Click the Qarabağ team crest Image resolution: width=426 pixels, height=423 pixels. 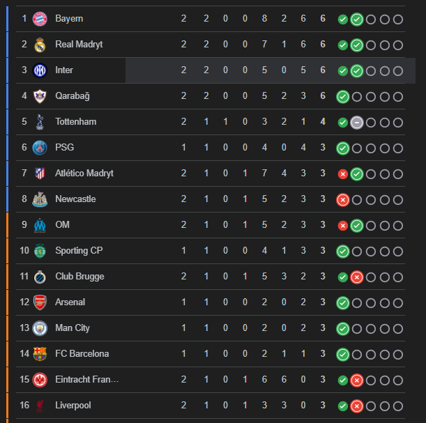tap(40, 96)
